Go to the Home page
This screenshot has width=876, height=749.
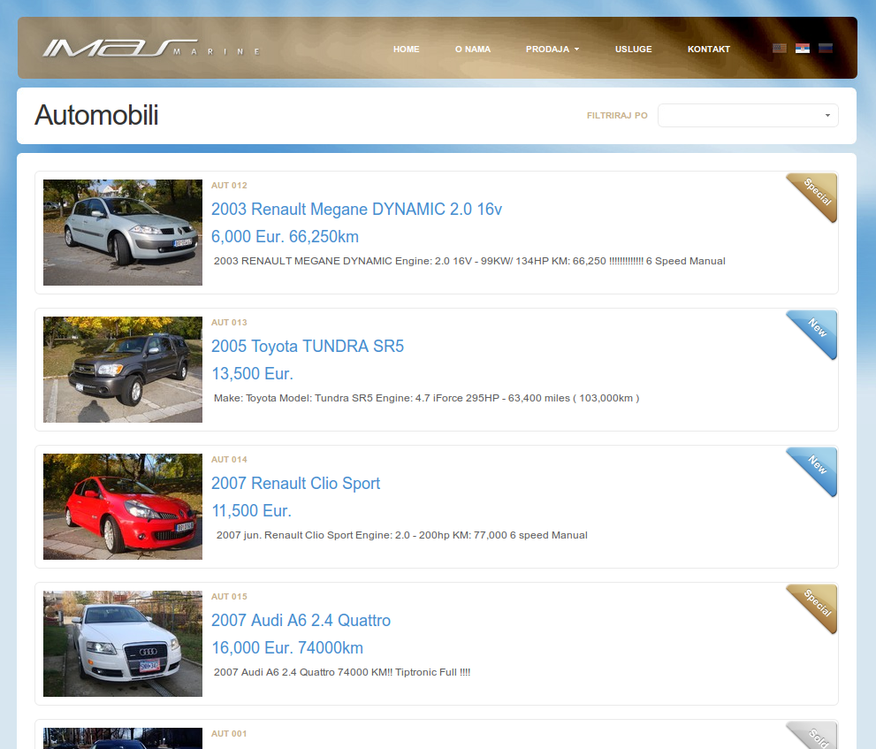[406, 50]
